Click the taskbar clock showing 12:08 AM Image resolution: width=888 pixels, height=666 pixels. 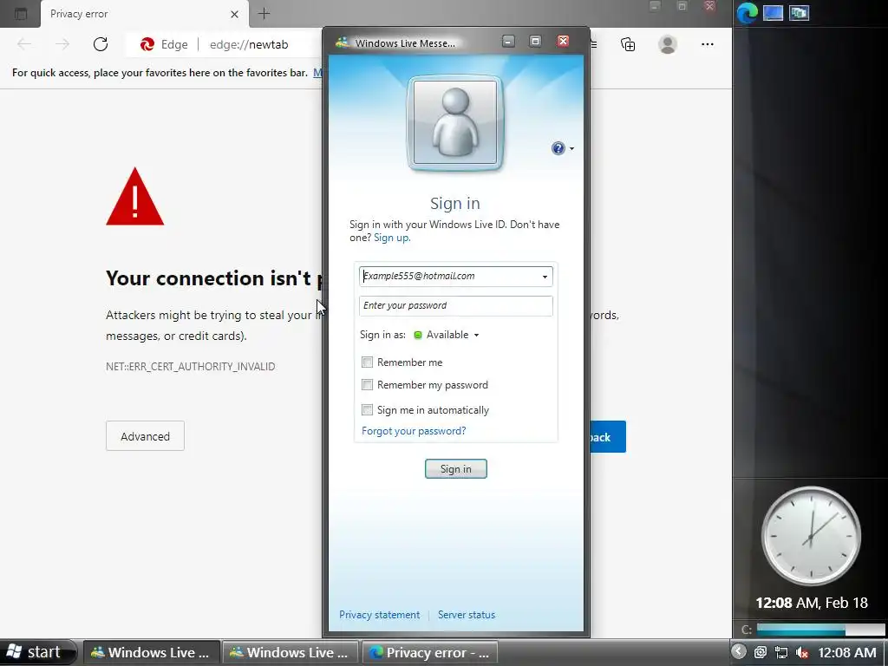(847, 652)
